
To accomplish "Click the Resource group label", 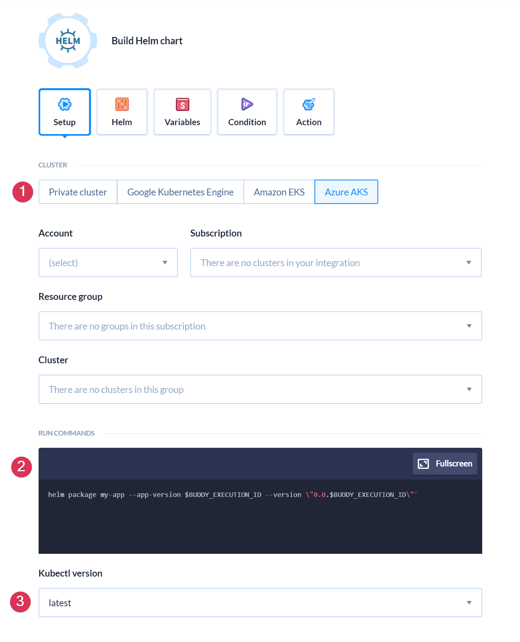I will [70, 297].
